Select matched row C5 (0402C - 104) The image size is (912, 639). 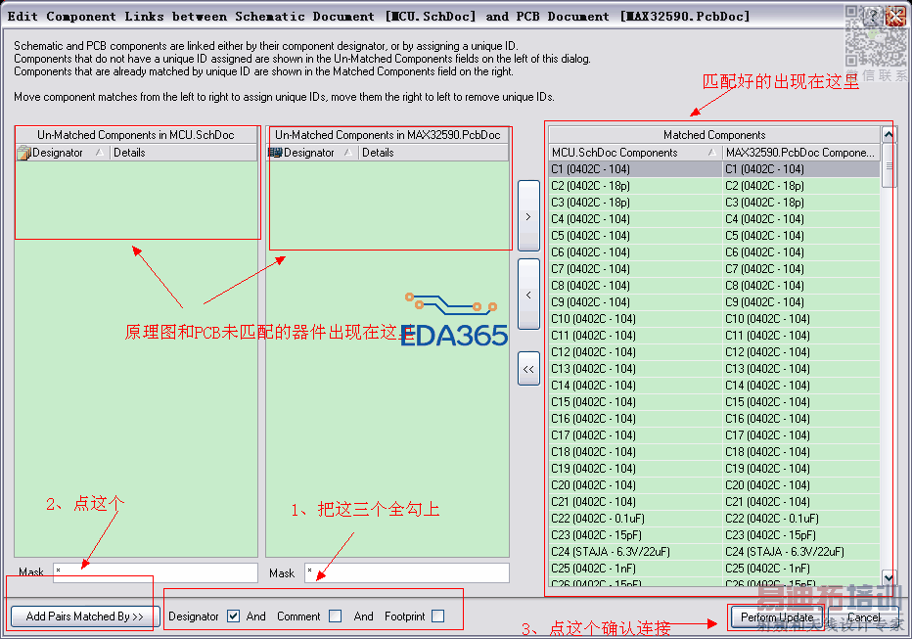(x=714, y=236)
